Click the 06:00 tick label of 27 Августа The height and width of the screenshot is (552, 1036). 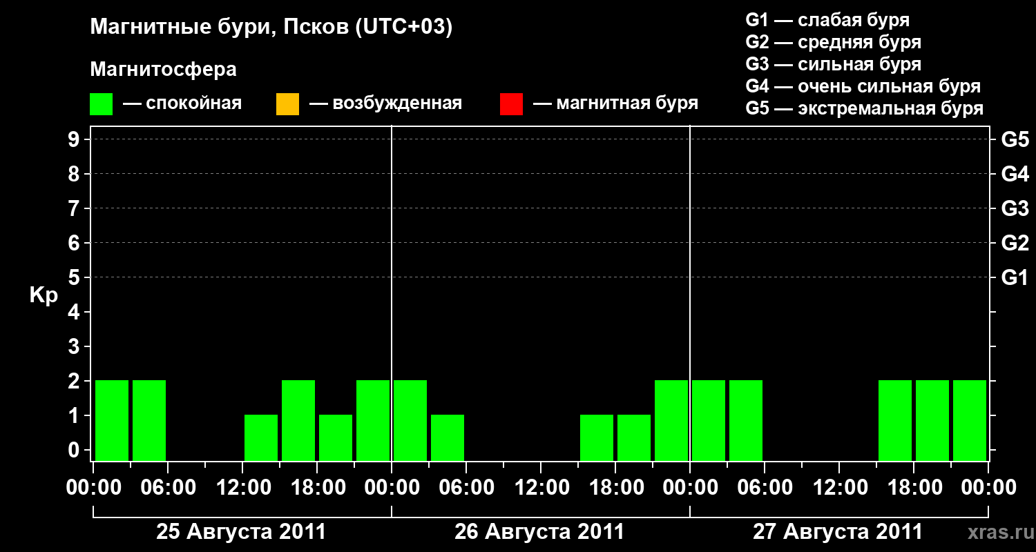pos(765,488)
